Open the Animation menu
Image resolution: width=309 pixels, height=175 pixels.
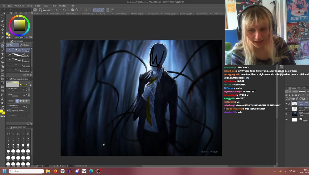click(x=19, y=6)
